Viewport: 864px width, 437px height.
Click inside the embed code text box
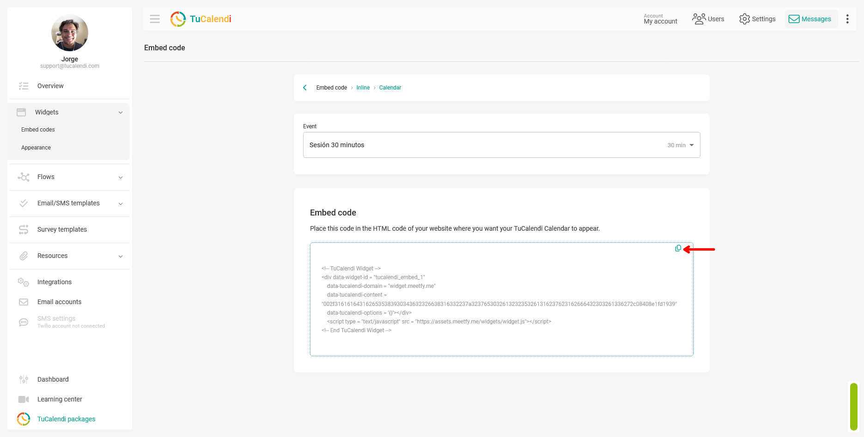pos(502,299)
